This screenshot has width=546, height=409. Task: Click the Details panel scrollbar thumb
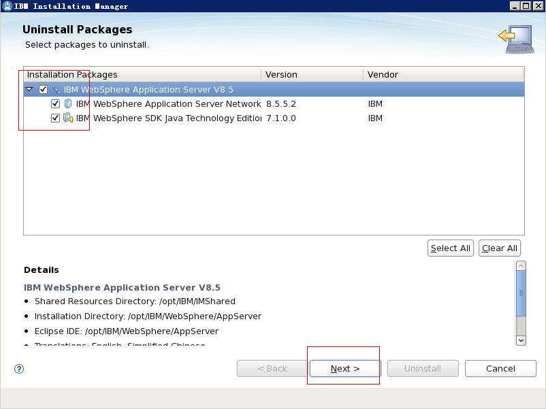click(521, 293)
